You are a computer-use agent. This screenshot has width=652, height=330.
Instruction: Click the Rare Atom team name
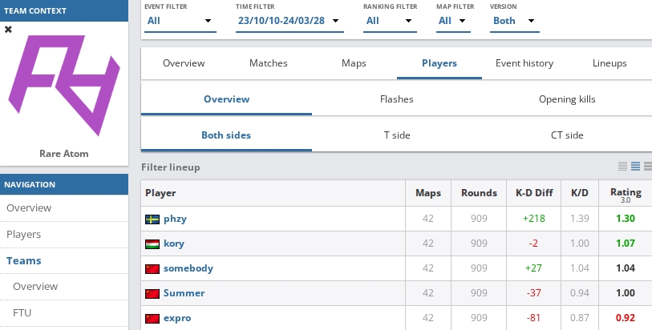tap(64, 154)
